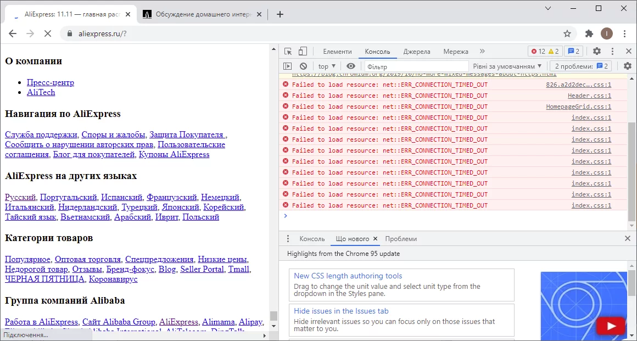Open DevTools settings gear in the top bar

click(x=597, y=52)
